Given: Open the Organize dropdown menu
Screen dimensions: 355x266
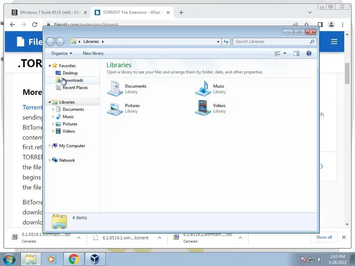Looking at the screenshot, I should 62,53.
